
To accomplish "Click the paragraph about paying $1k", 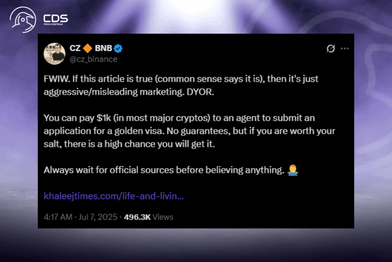I will [189, 131].
